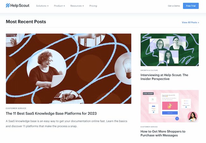The width and height of the screenshot is (206, 143).
Task: Expand the Solutions dropdown menu
Action: pyautogui.click(x=42, y=6)
